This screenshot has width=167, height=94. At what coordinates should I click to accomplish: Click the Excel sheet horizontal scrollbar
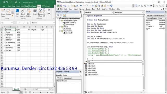click(x=44, y=89)
